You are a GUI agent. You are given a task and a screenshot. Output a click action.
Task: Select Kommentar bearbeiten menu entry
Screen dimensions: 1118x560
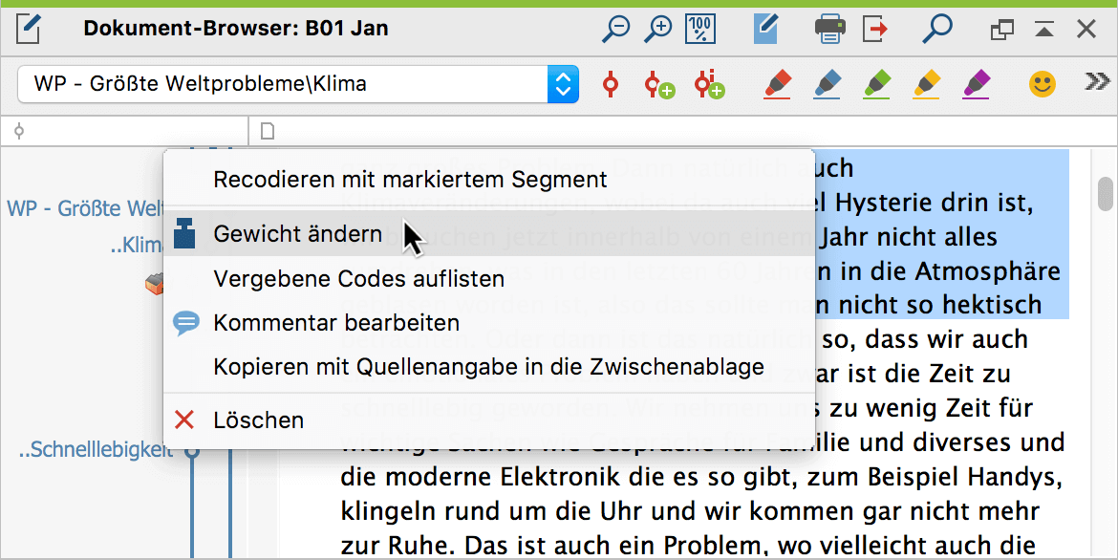[489, 323]
